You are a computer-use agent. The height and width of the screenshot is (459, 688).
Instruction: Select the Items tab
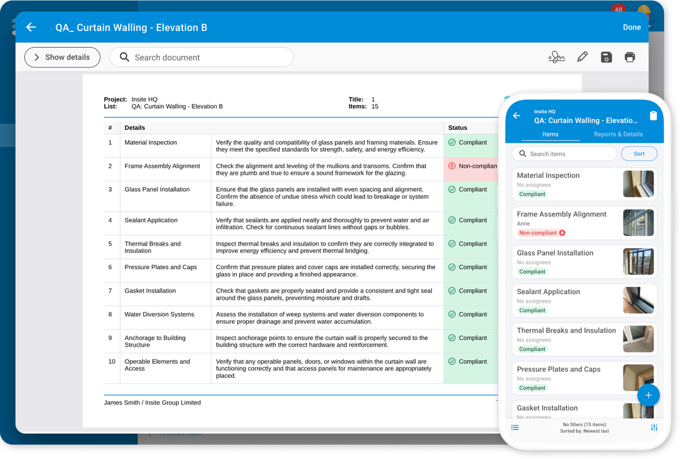550,134
